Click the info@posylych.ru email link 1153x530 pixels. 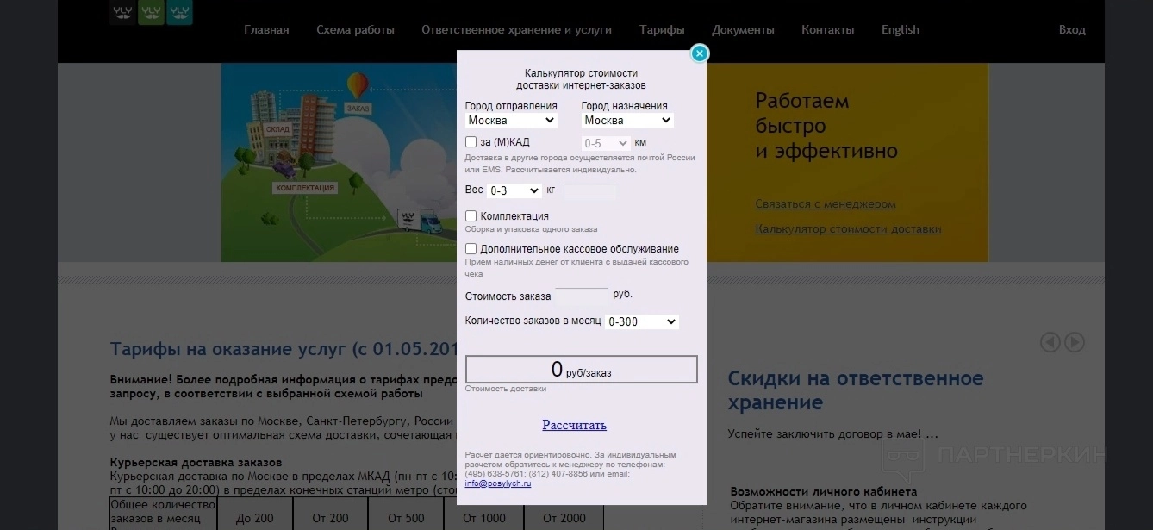(498, 483)
